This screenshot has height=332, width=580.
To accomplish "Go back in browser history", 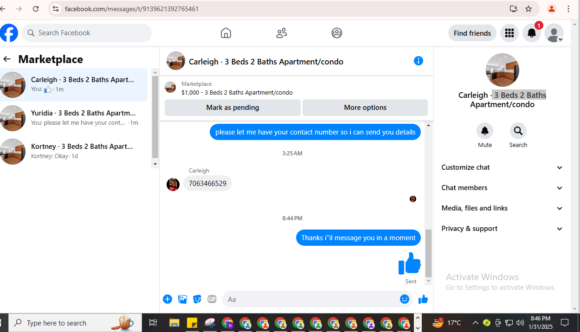I will pos(3,9).
